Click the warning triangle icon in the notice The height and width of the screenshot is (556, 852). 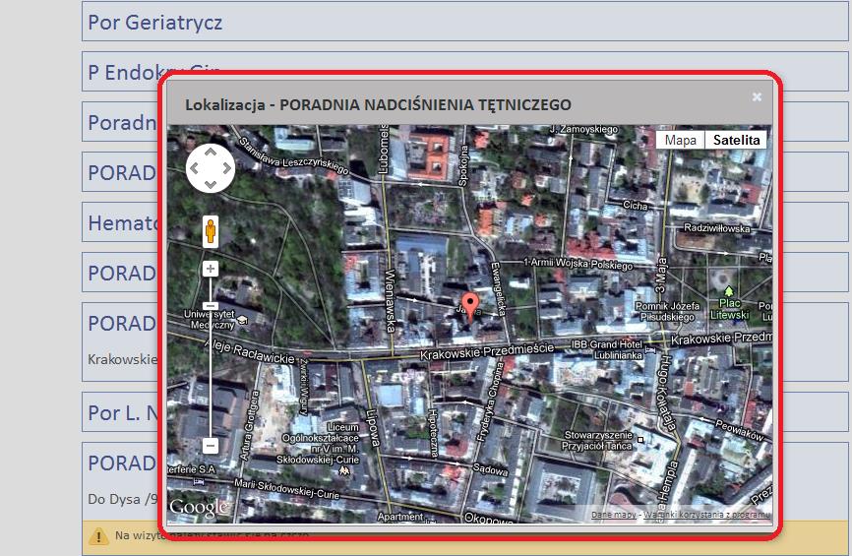(x=98, y=536)
